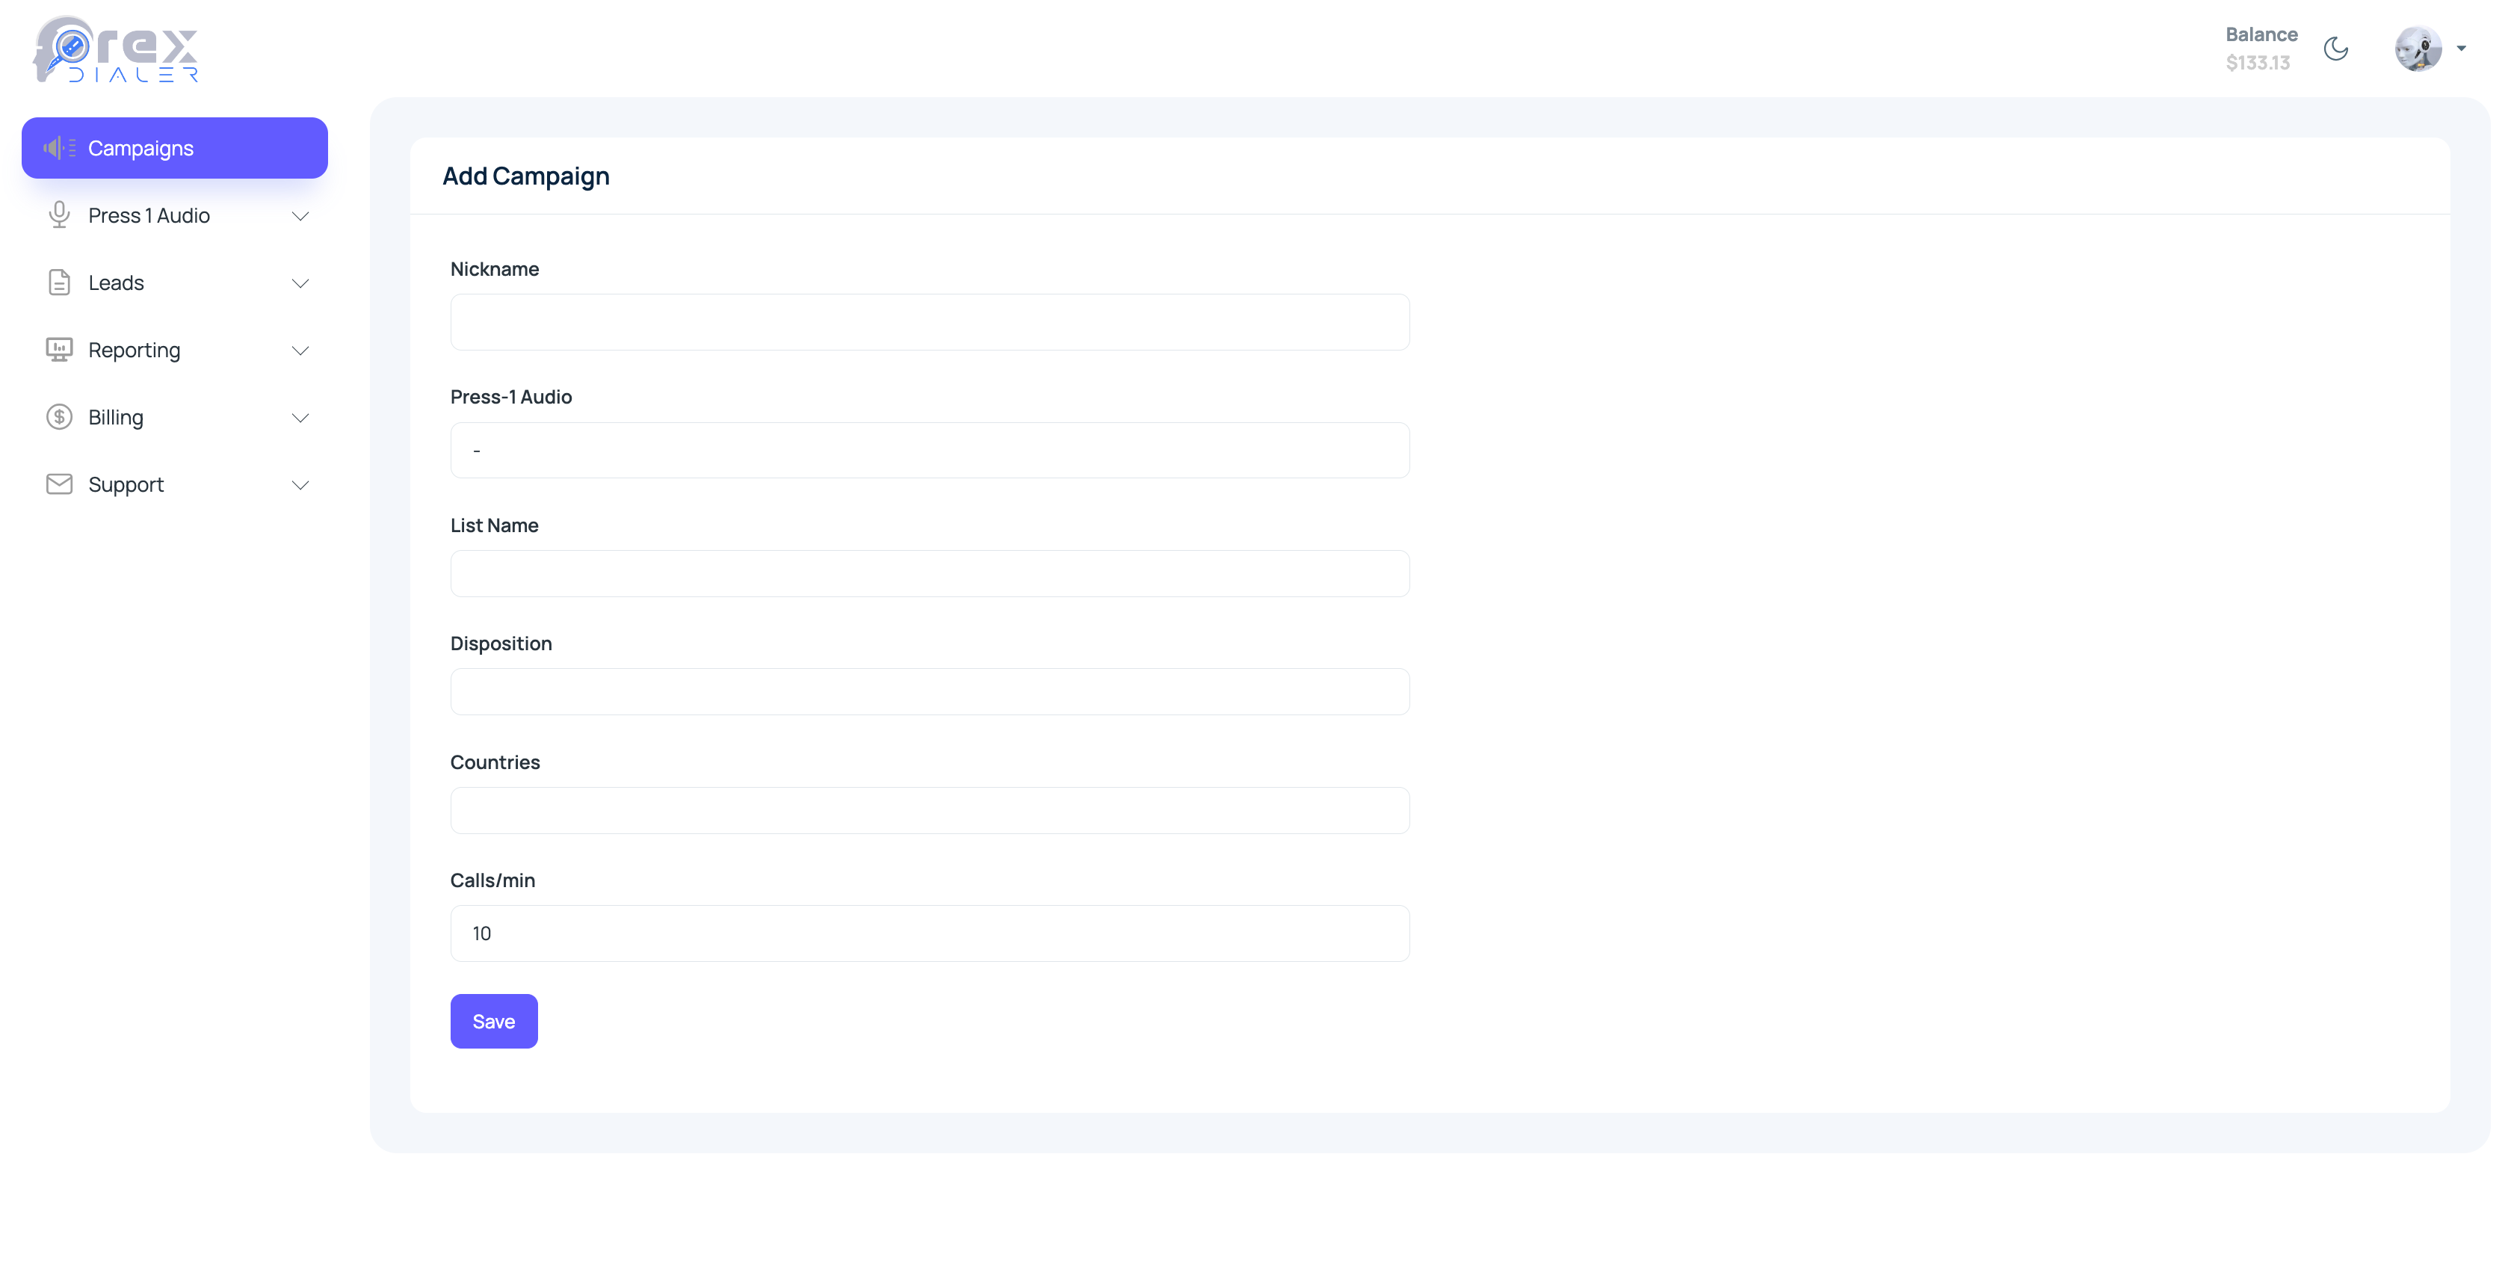Click the Billing dollar coin icon

click(x=58, y=417)
